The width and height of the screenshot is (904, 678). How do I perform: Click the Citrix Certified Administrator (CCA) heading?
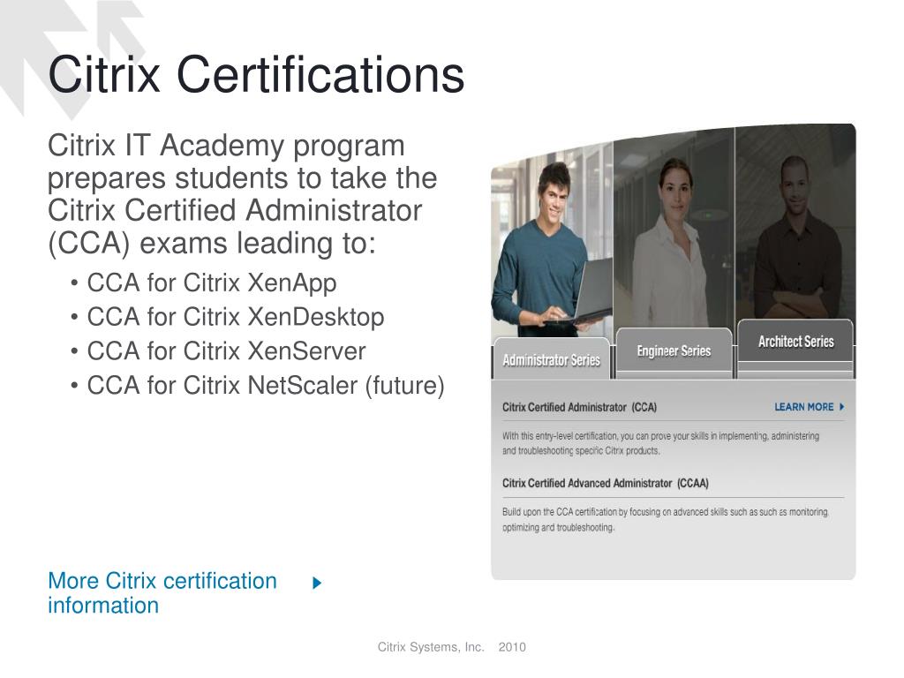coord(579,407)
